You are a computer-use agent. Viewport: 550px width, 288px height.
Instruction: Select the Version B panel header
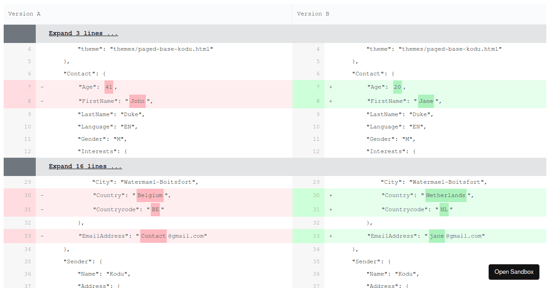pyautogui.click(x=313, y=14)
